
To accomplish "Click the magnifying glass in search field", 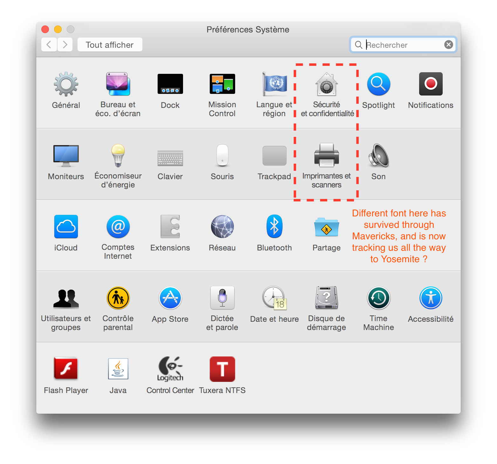I will (x=358, y=45).
